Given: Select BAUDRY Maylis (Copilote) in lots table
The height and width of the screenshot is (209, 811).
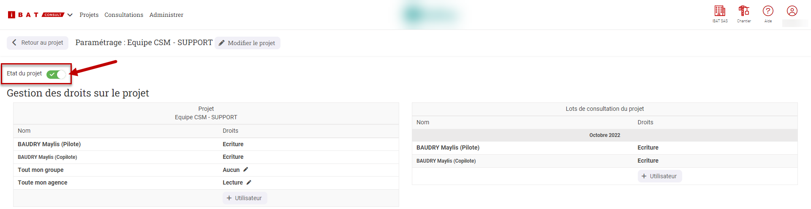Looking at the screenshot, I should 446,161.
